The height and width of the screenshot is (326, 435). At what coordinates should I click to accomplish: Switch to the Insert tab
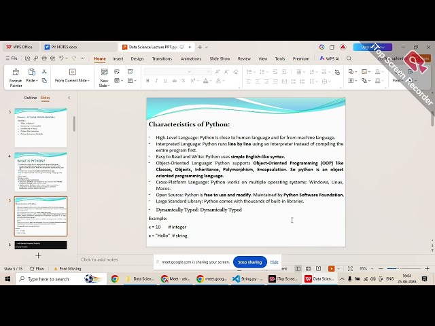point(118,59)
